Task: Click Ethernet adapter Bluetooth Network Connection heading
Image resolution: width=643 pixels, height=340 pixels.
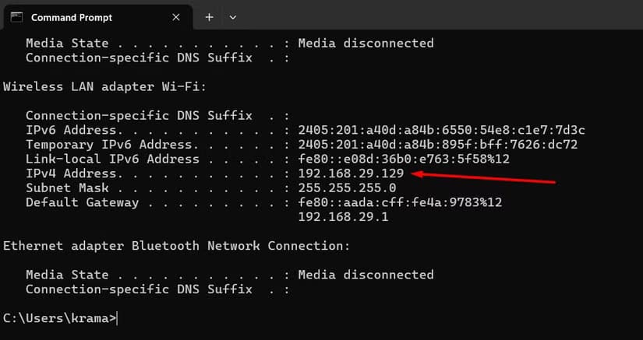Action: click(x=176, y=246)
